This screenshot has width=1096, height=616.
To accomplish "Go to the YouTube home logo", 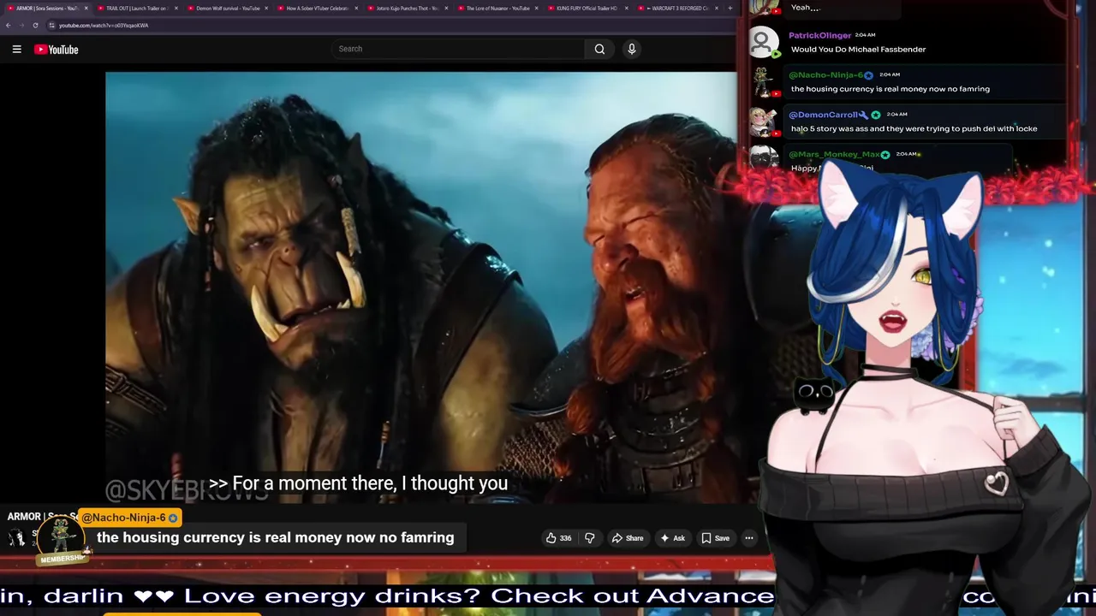I will (x=57, y=50).
